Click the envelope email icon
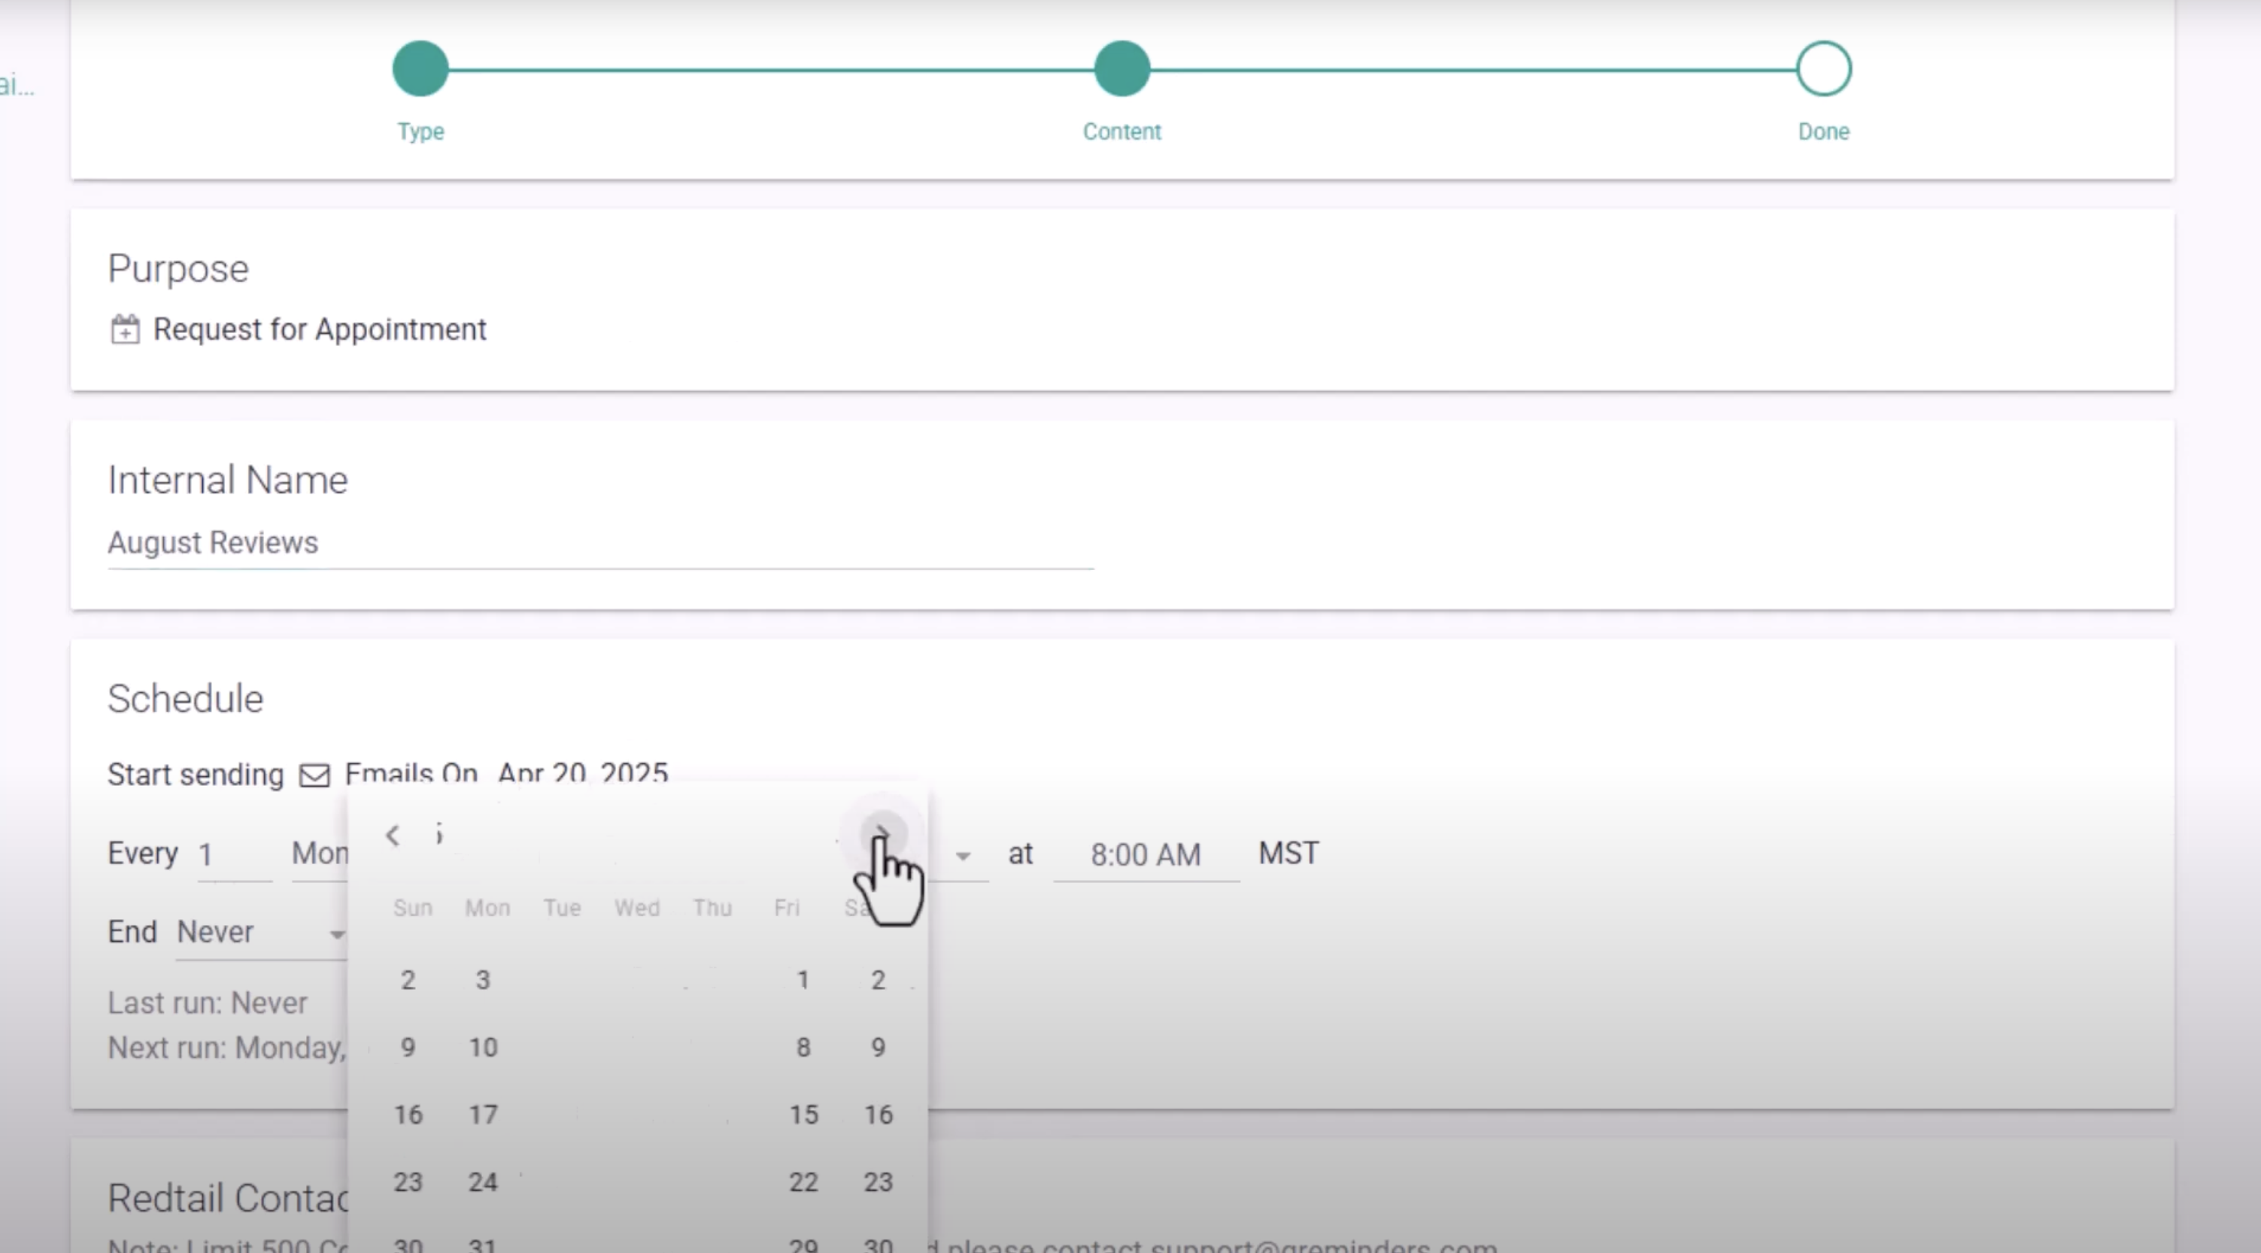Image resolution: width=2261 pixels, height=1253 pixels. click(x=314, y=775)
